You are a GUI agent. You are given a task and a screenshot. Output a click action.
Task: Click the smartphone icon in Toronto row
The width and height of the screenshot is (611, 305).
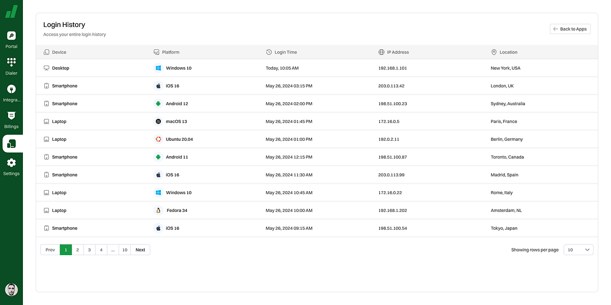[x=46, y=157]
